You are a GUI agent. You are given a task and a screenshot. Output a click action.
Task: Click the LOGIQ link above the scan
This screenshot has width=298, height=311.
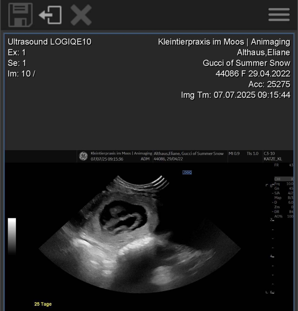(187, 172)
